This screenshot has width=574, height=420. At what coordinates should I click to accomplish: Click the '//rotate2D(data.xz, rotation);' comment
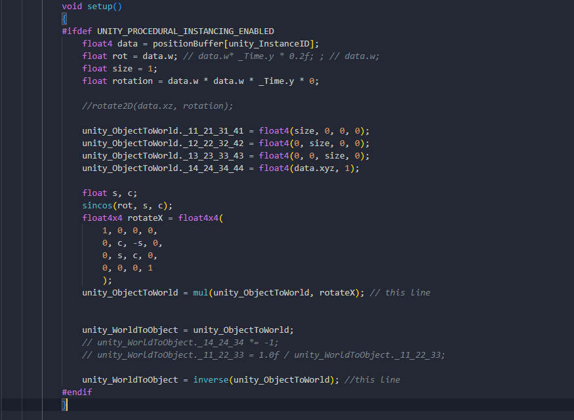(x=157, y=105)
